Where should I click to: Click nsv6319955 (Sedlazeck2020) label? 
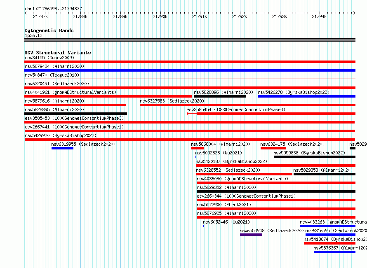(83, 144)
